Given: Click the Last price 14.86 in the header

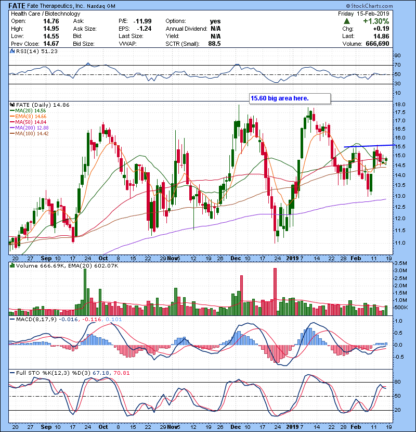Looking at the screenshot, I should point(381,36).
